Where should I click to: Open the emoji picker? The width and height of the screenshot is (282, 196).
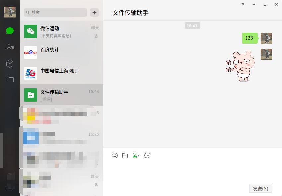115,155
